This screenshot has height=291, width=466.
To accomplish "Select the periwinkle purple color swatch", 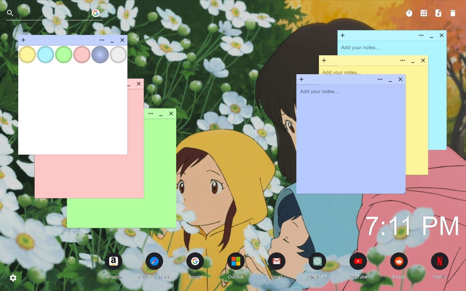I will click(100, 55).
